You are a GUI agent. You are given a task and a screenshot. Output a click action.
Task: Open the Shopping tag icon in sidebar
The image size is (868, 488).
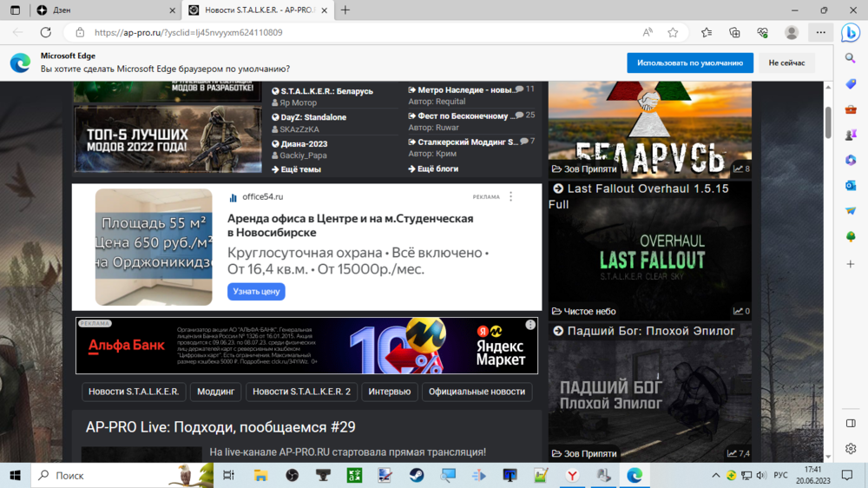pyautogui.click(x=851, y=83)
